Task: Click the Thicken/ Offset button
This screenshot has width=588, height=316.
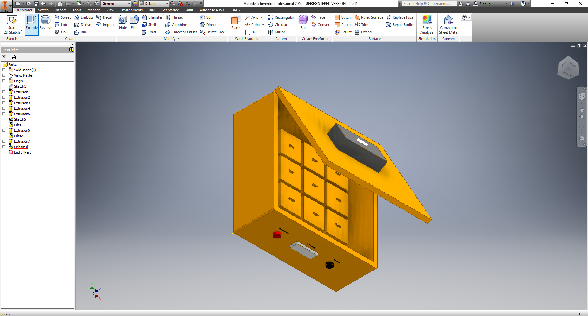Action: pos(181,32)
